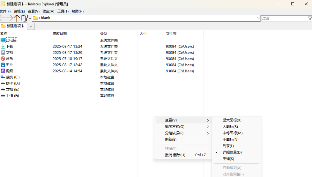Click the Back arrow navigation icon
This screenshot has width=312, height=177.
point(3,18)
